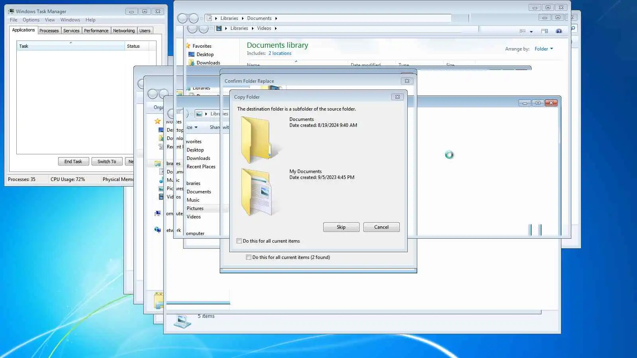This screenshot has height=358, width=637.
Task: Click the My Documents folder image in Copy Folder
Action: [x=260, y=192]
